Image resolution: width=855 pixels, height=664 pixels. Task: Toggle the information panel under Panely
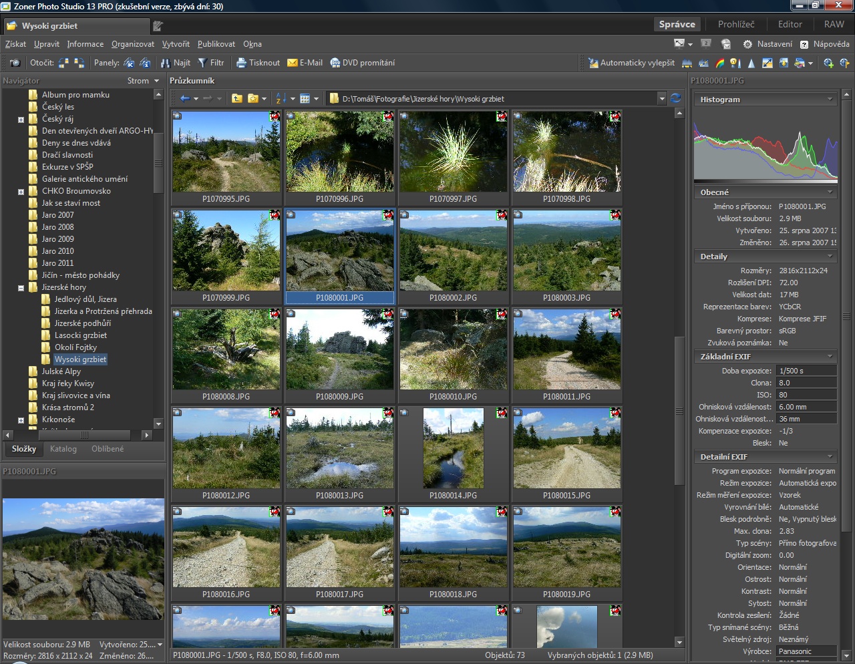tap(144, 63)
